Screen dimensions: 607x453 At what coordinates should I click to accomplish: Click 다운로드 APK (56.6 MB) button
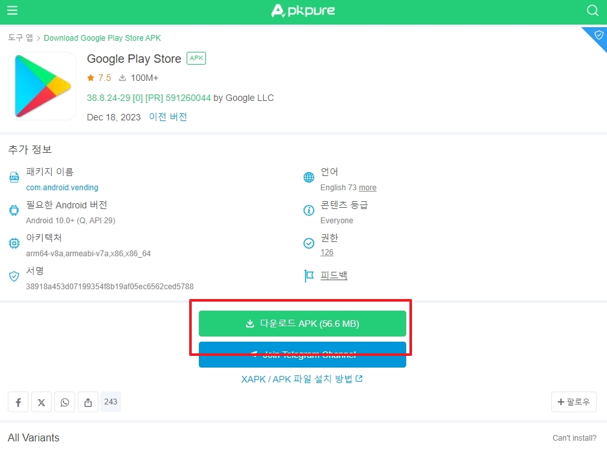tap(303, 324)
